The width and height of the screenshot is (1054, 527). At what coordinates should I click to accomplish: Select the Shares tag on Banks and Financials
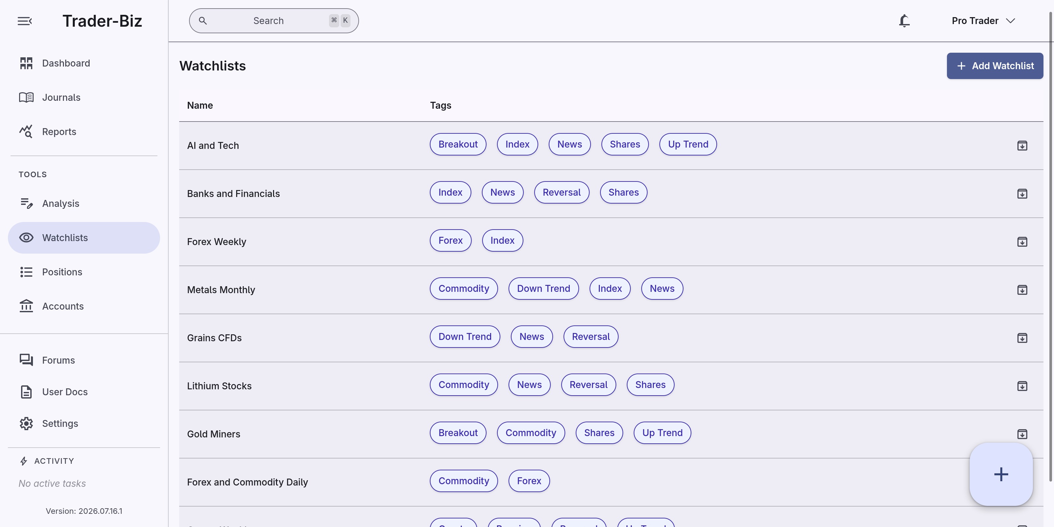click(623, 192)
